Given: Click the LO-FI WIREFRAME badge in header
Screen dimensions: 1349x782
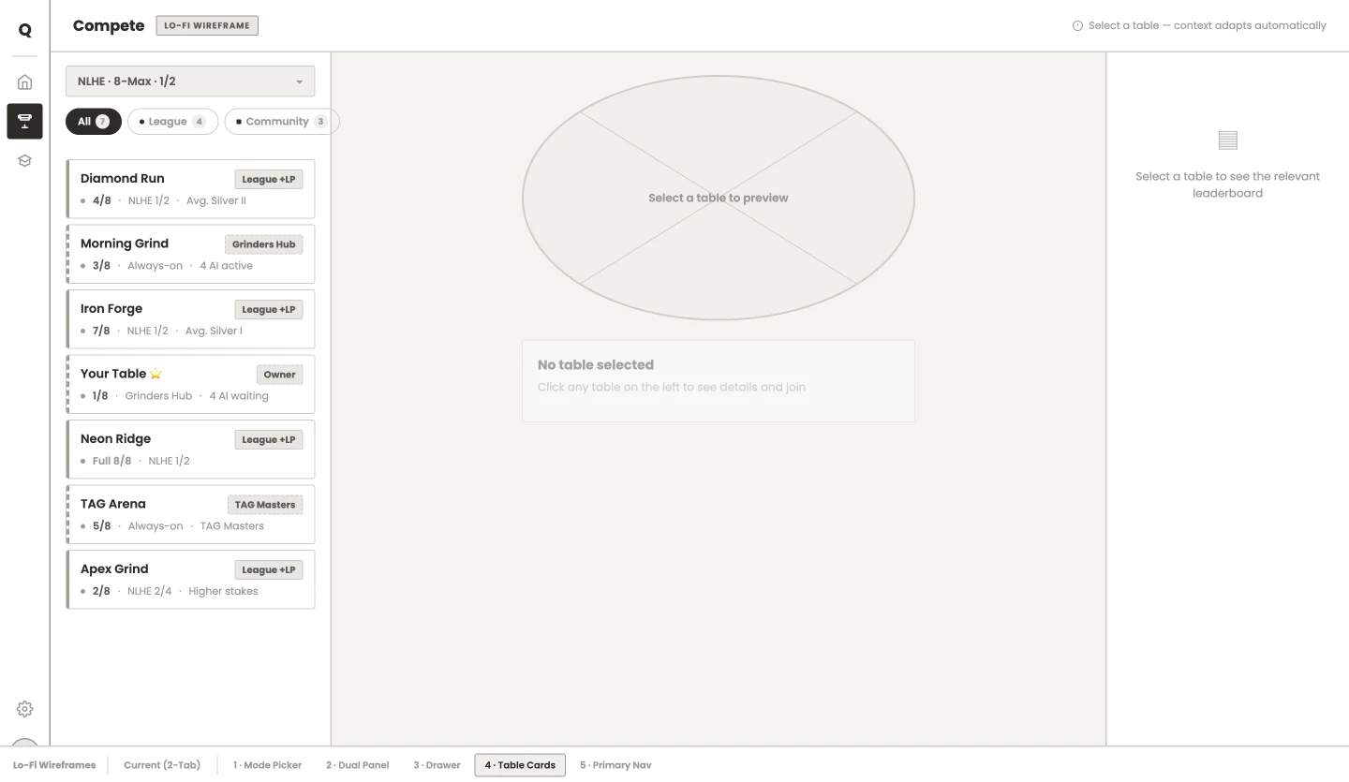Looking at the screenshot, I should (x=207, y=26).
